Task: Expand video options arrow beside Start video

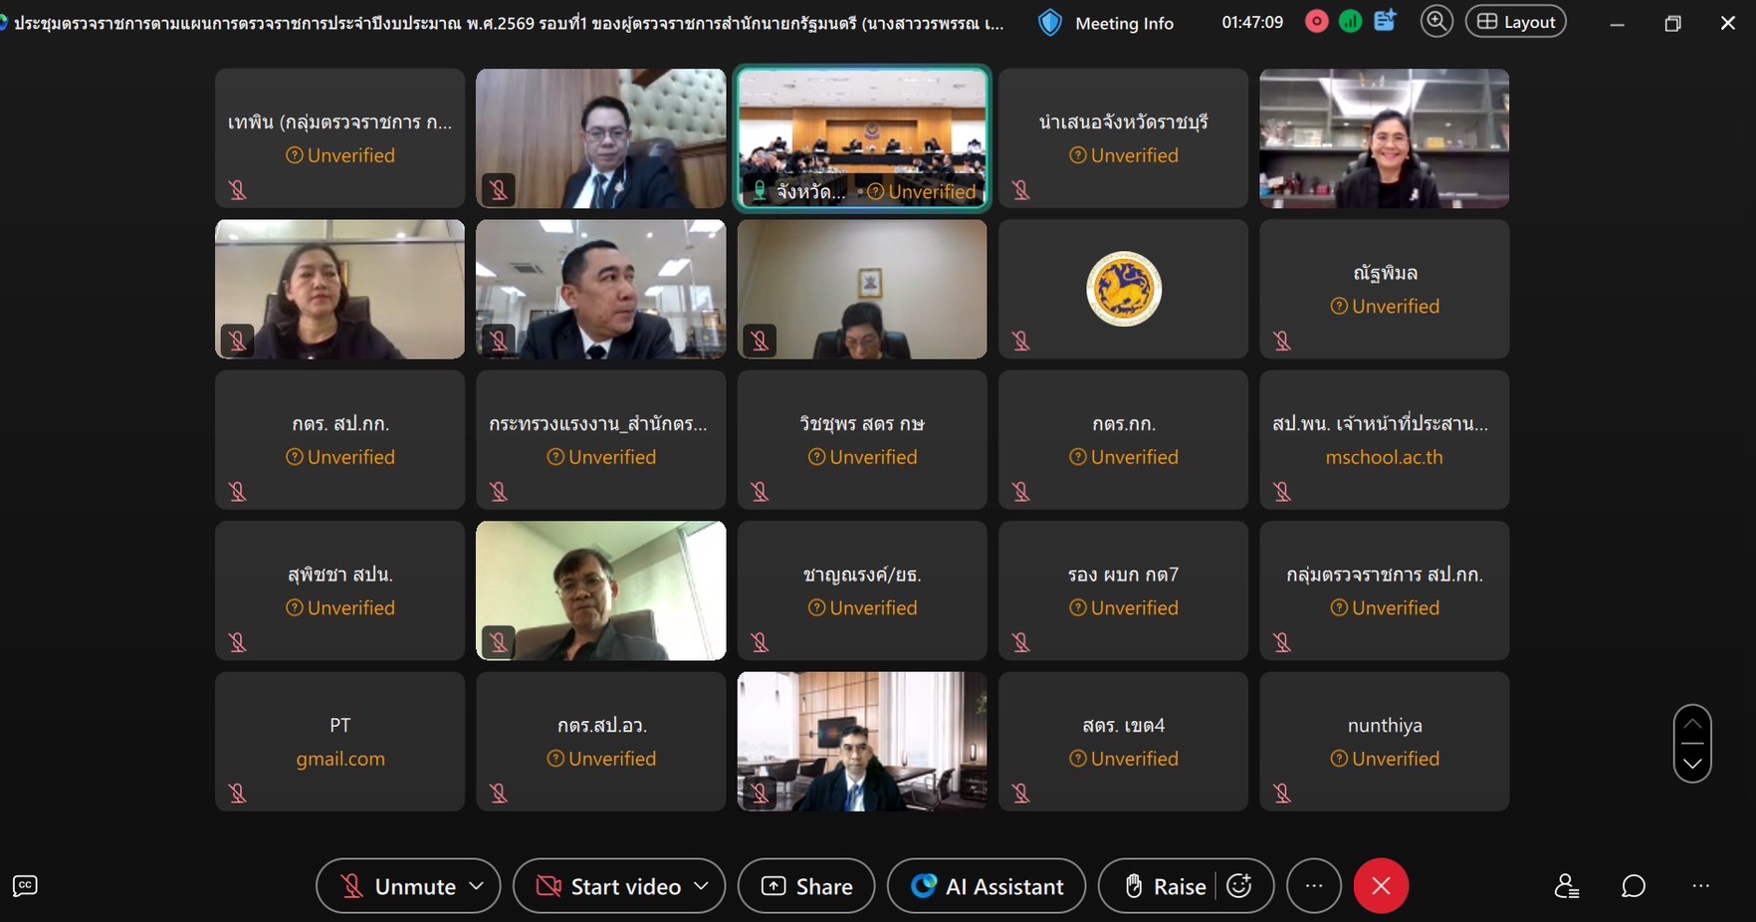Action: tap(702, 886)
